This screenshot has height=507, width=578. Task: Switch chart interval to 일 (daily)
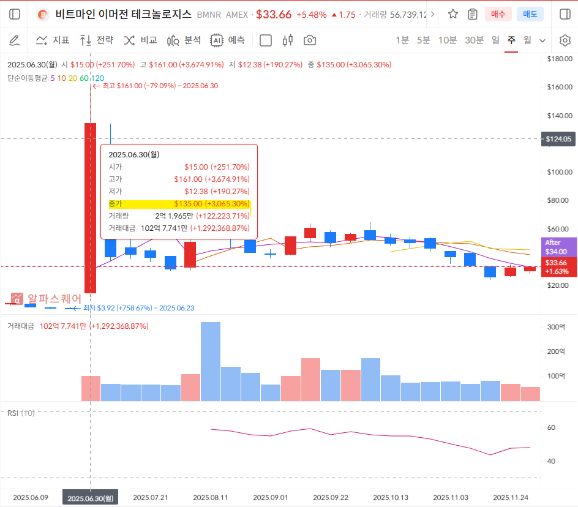pos(495,40)
